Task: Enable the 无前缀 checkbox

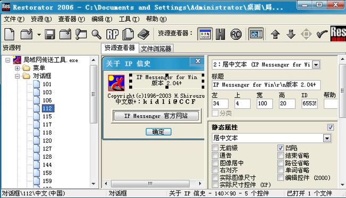Action: (x=215, y=148)
